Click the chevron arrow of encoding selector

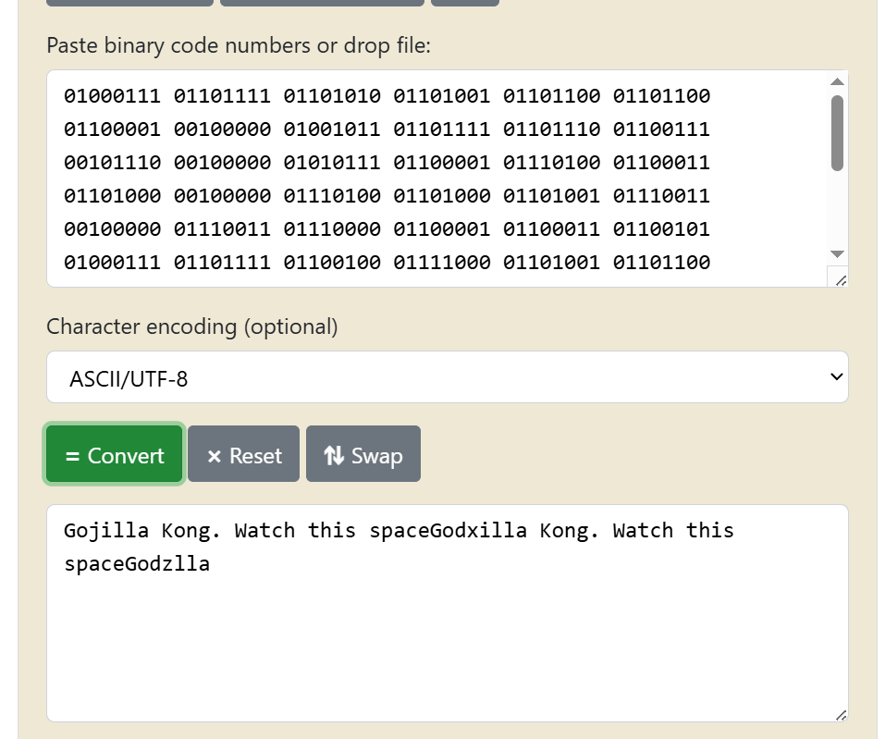coord(836,376)
